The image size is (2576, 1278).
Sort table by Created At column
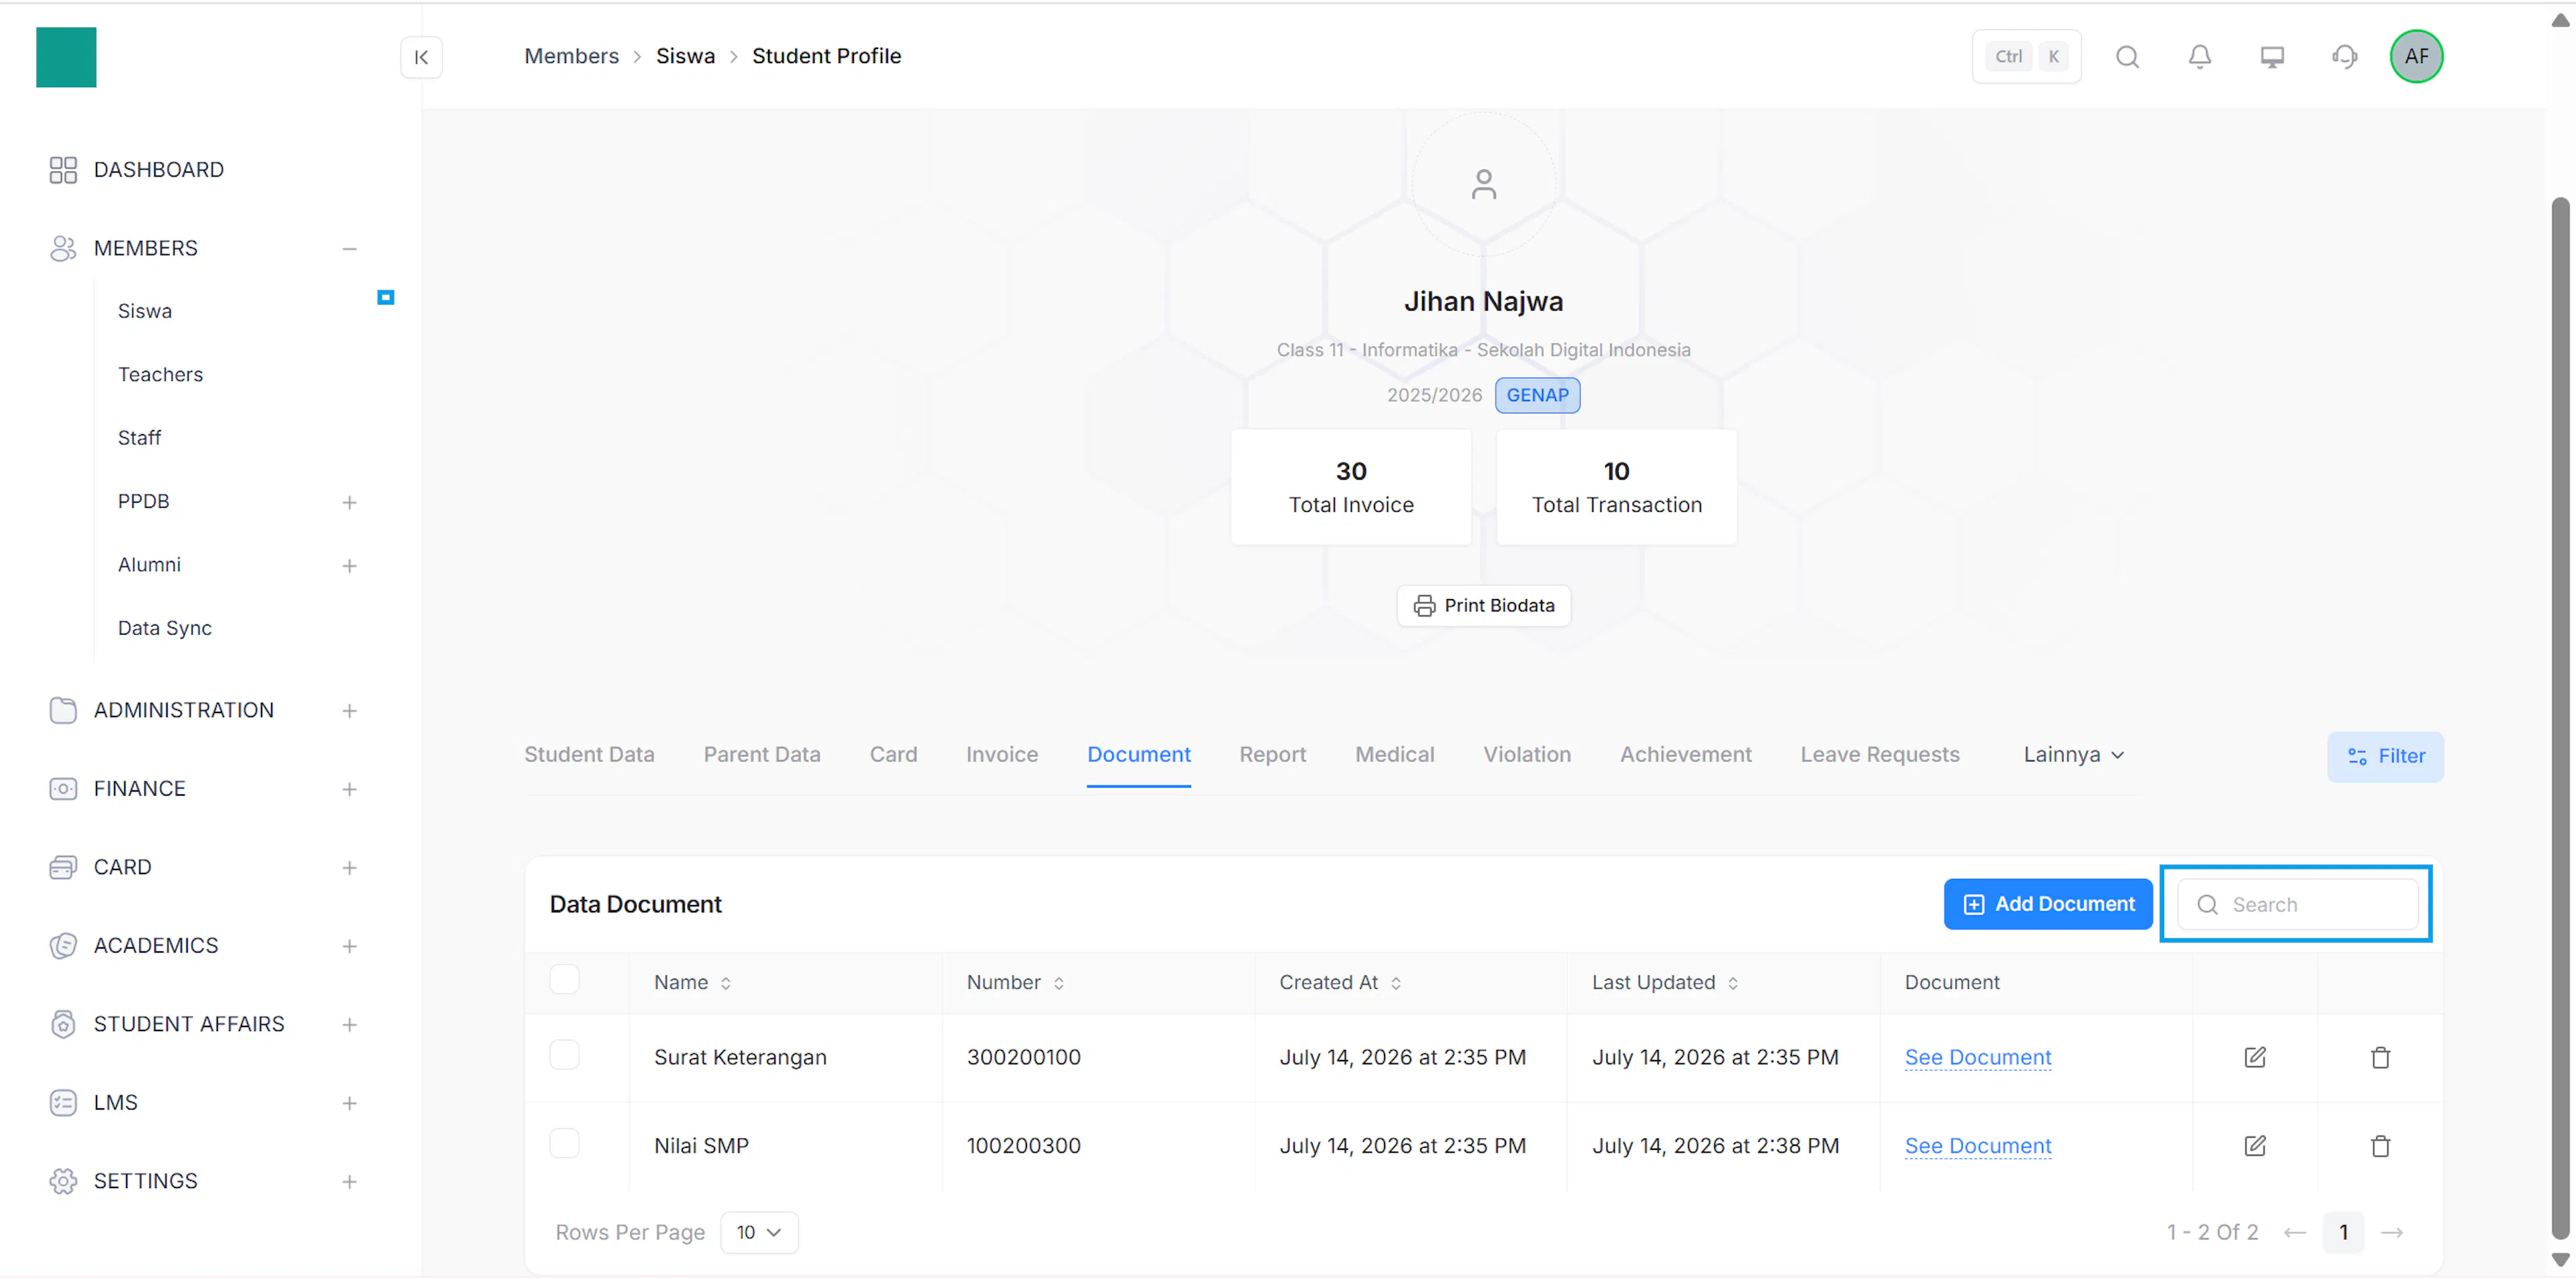coord(1340,982)
